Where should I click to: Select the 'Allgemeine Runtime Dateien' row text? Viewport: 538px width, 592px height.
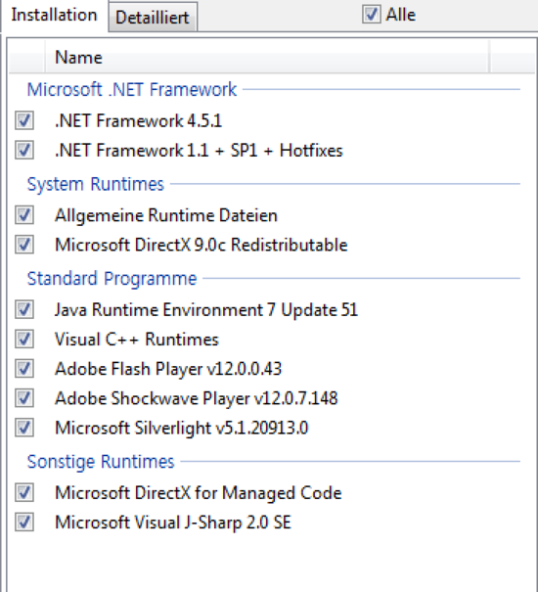(x=166, y=216)
